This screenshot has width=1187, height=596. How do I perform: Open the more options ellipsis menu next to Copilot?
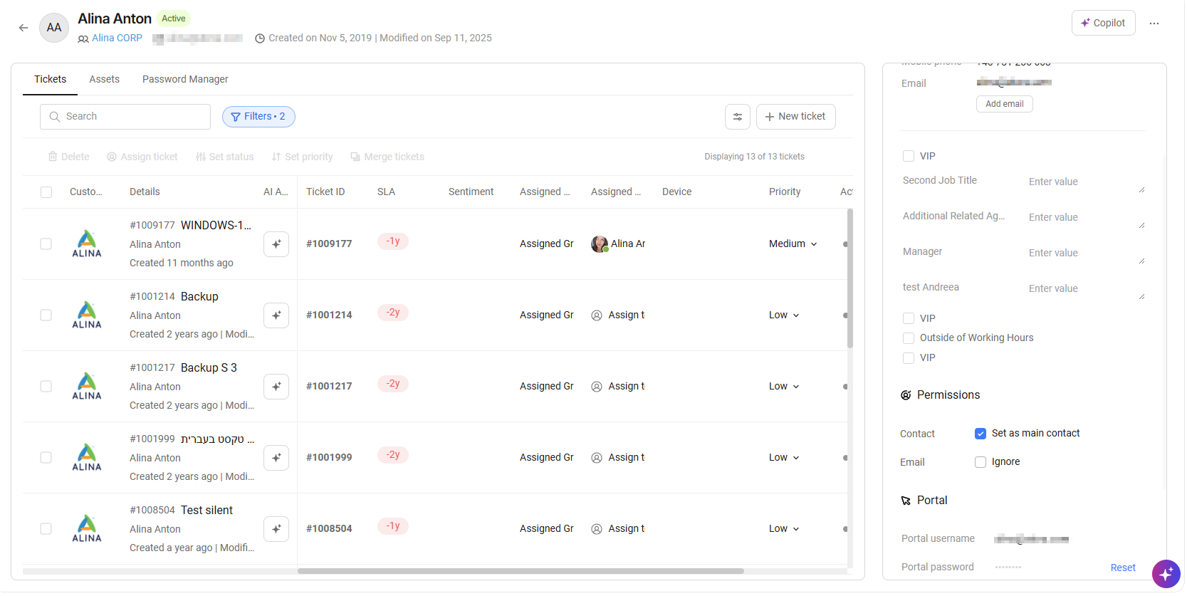point(1154,23)
